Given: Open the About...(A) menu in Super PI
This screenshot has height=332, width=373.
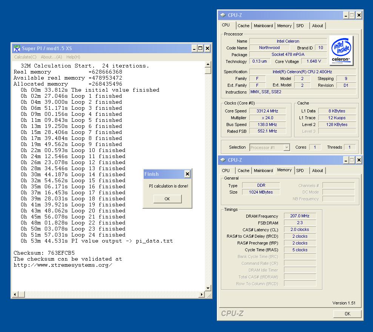Looking at the screenshot, I should [51, 57].
